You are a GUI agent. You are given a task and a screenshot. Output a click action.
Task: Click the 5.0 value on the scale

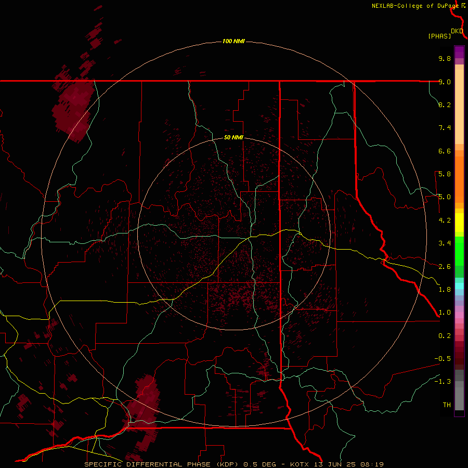445,197
